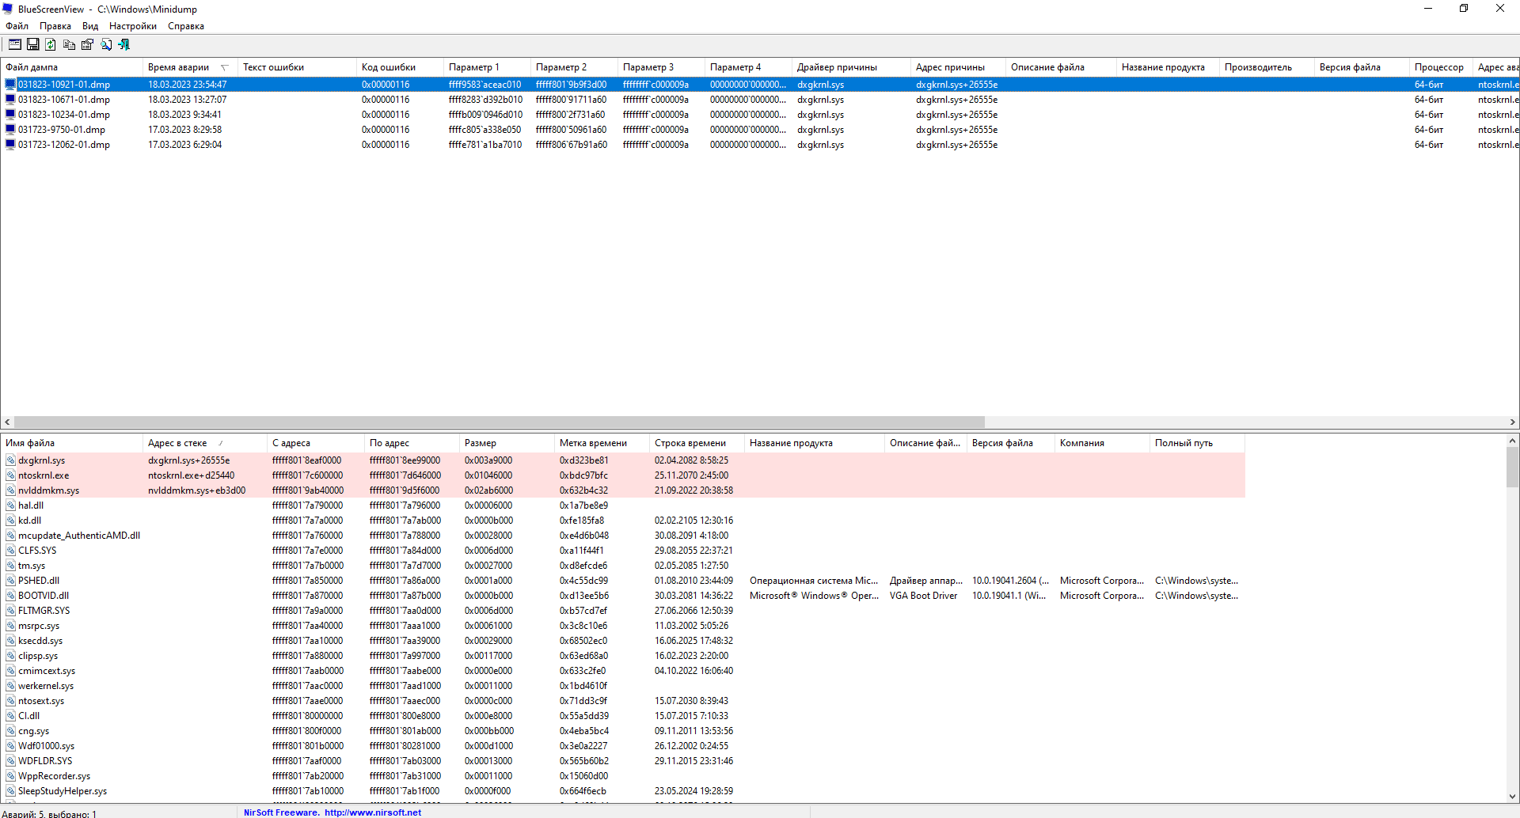The image size is (1520, 818).
Task: Select SleepStudyHelper.sys row
Action: tap(623, 791)
